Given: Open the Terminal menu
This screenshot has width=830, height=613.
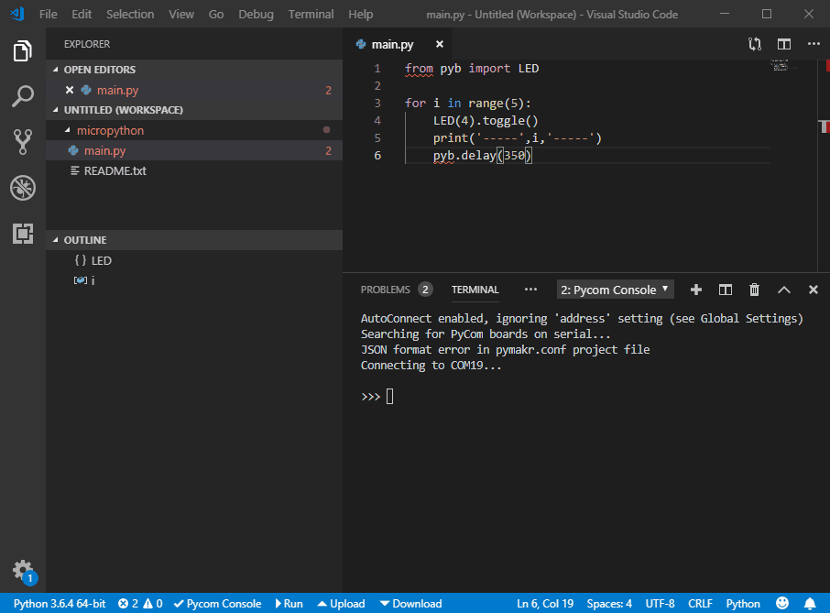Looking at the screenshot, I should 311,15.
